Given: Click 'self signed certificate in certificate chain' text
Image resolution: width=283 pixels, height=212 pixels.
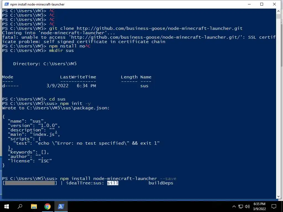Looking at the screenshot, I should click(104, 42).
